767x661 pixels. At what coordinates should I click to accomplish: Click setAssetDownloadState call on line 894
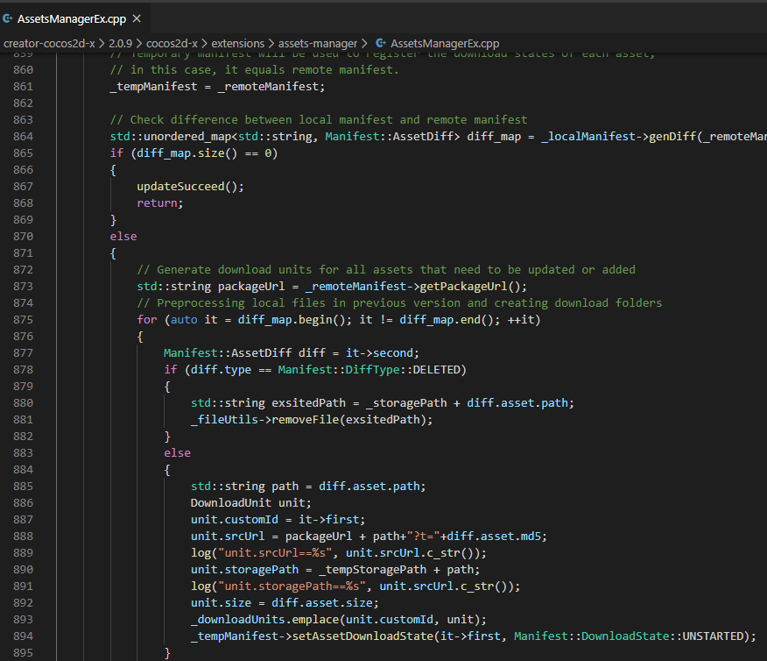click(x=362, y=636)
